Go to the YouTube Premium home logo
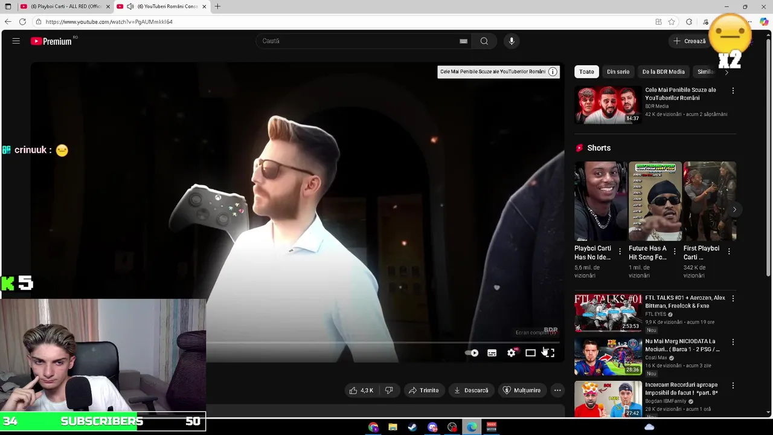The width and height of the screenshot is (773, 435). [51, 41]
